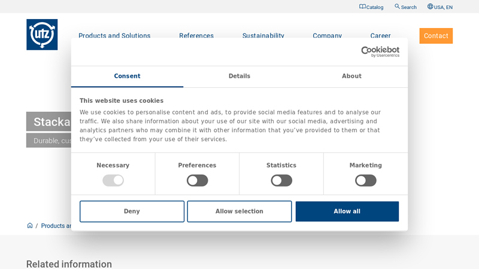Select the Consent tab

tap(127, 77)
